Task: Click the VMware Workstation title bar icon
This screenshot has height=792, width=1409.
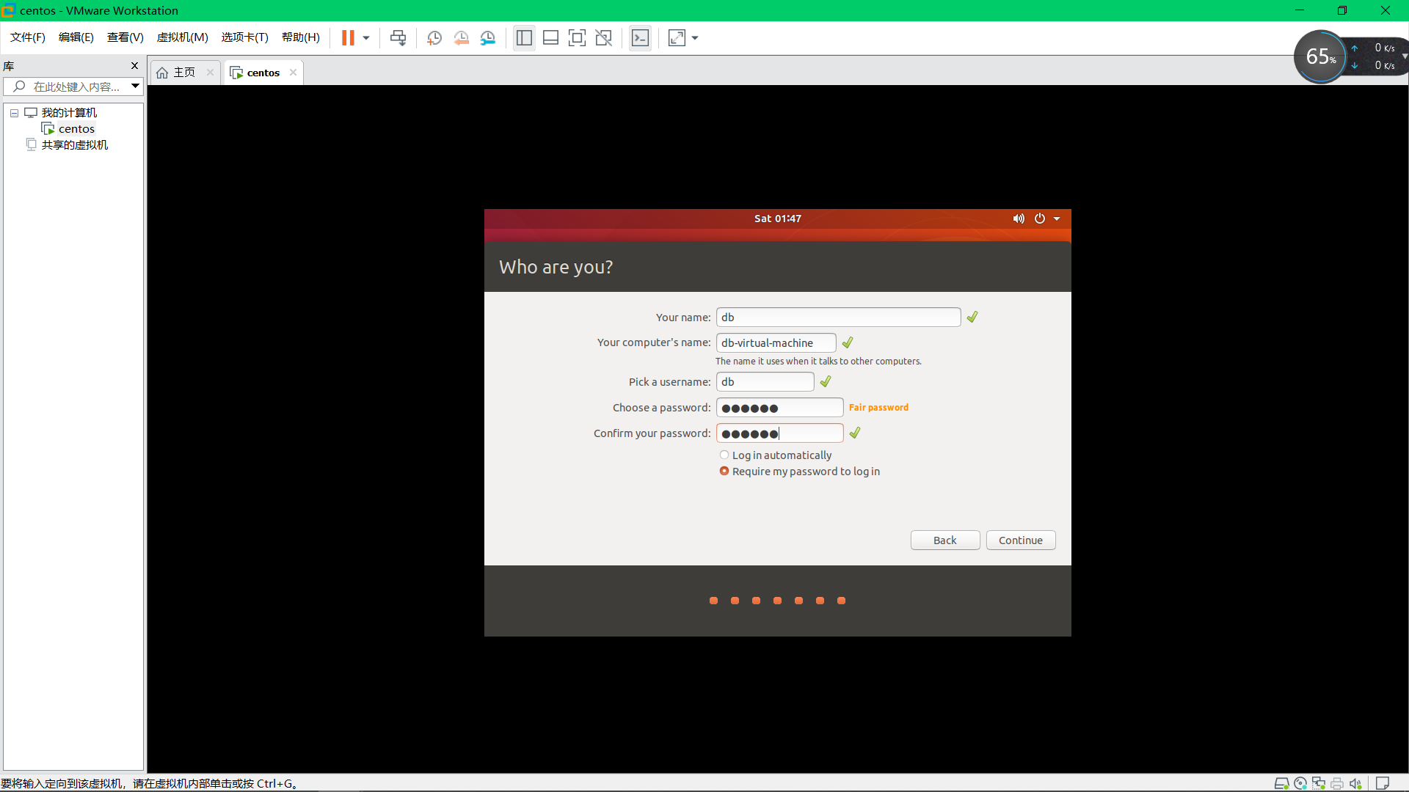Action: coord(9,10)
